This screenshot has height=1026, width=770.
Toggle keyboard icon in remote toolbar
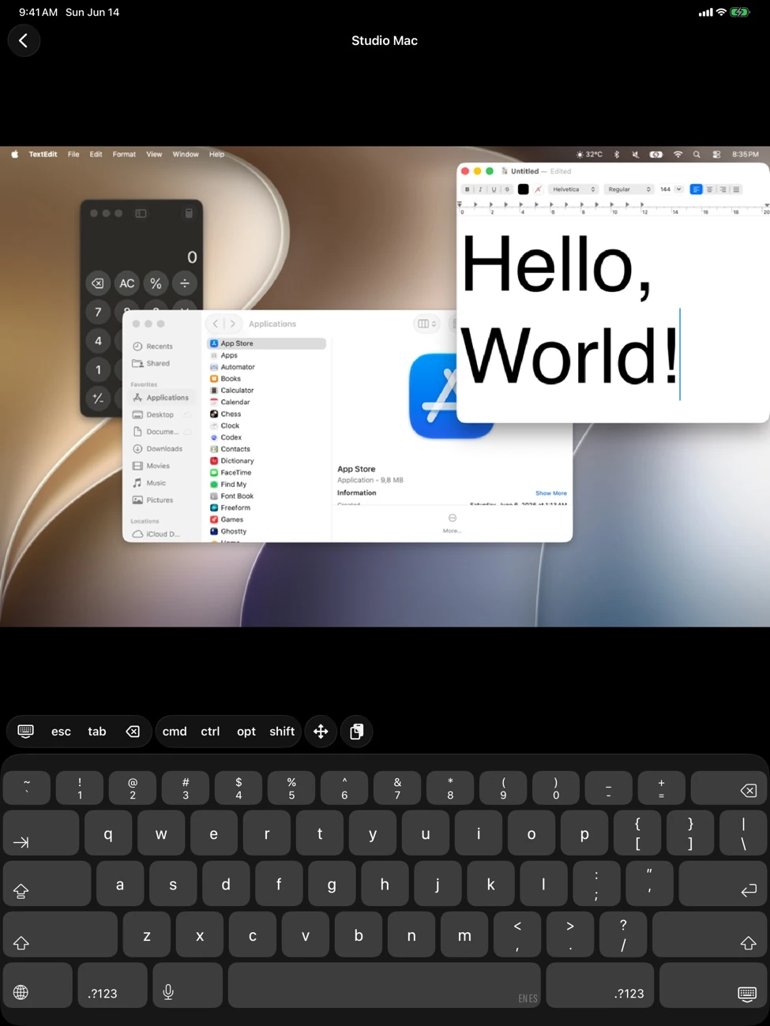pos(25,731)
